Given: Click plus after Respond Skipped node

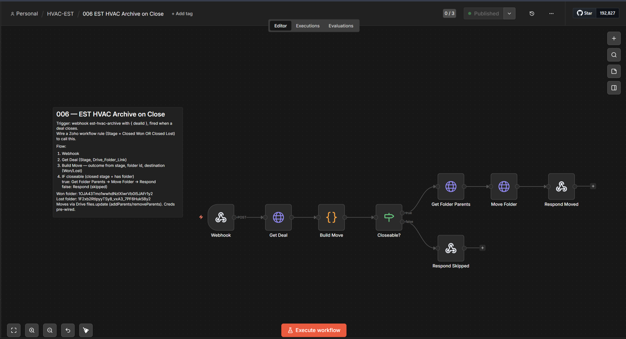Looking at the screenshot, I should [x=482, y=248].
